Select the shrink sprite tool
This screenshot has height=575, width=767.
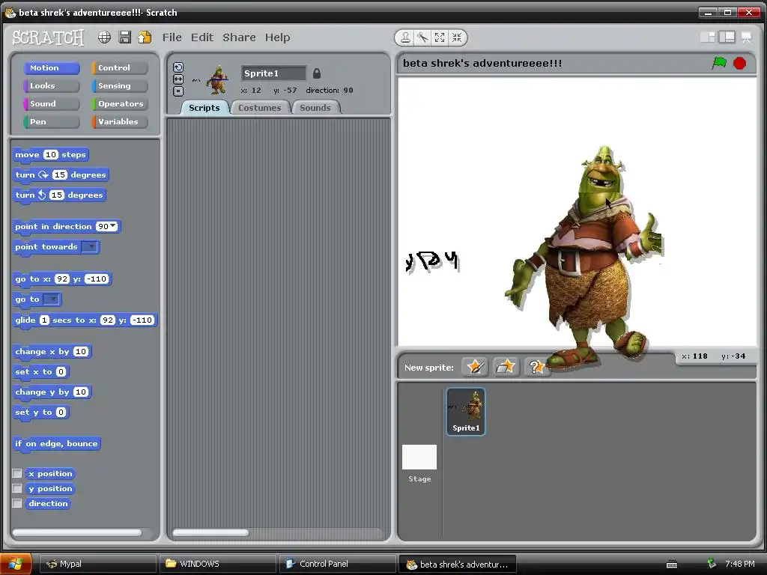pyautogui.click(x=457, y=37)
